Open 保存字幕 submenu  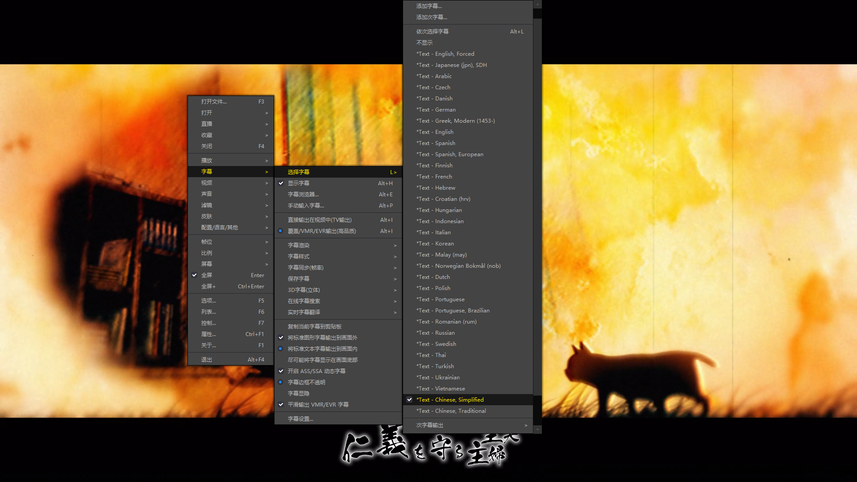pyautogui.click(x=338, y=279)
